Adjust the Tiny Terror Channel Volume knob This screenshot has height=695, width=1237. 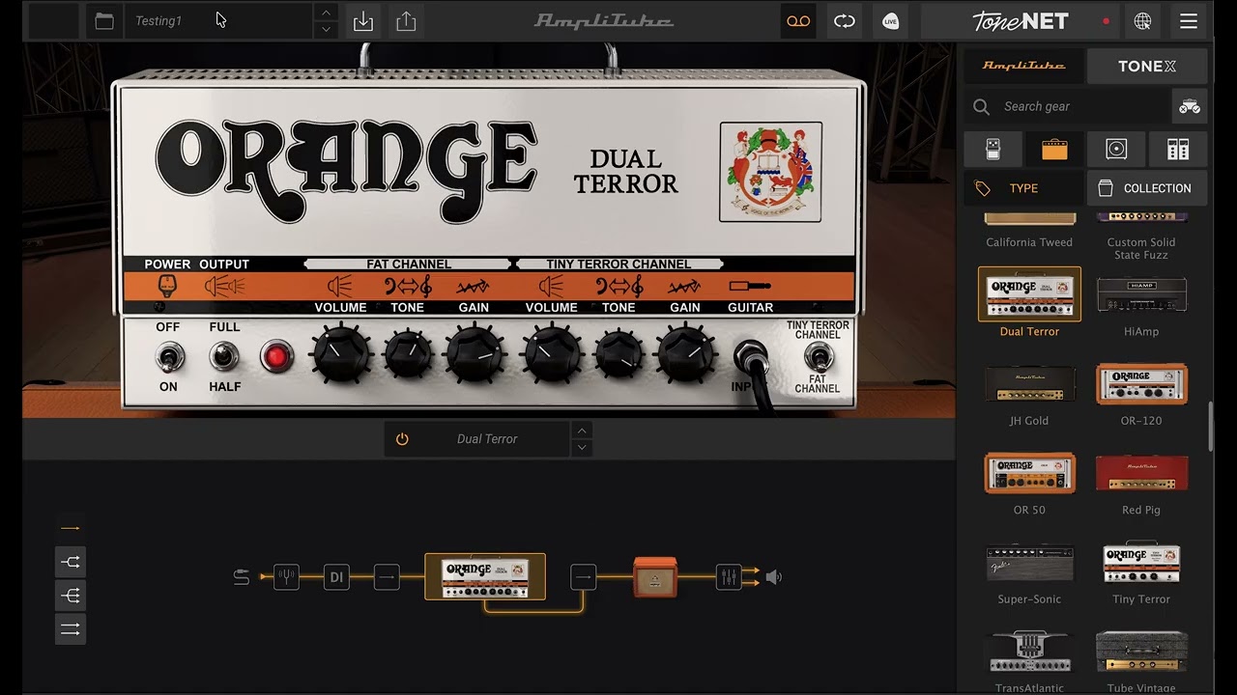point(552,355)
